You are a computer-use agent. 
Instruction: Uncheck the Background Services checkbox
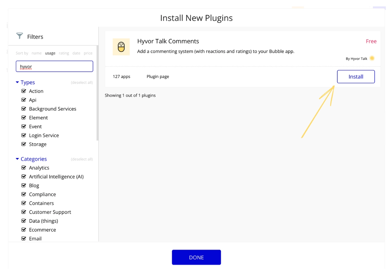tap(24, 109)
